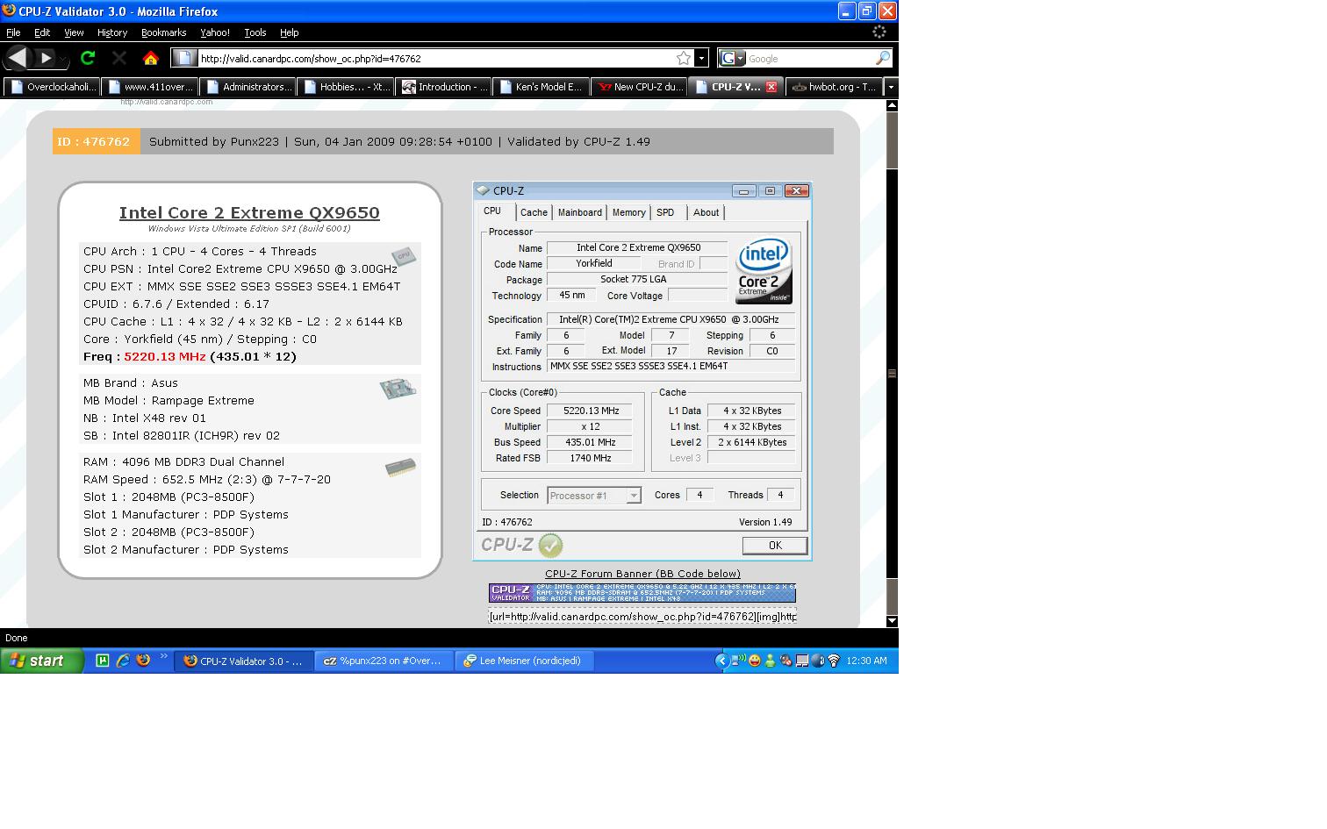Switch to the Ken's Model E... tab
Image resolution: width=1327 pixels, height=829 pixels.
point(542,87)
